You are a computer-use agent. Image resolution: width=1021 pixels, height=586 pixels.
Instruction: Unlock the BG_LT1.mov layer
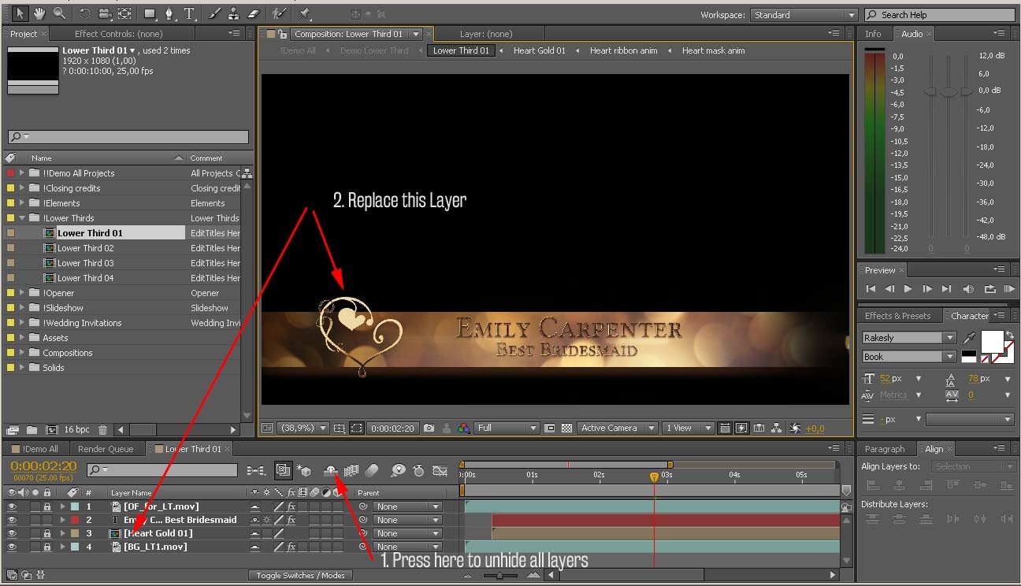47,547
